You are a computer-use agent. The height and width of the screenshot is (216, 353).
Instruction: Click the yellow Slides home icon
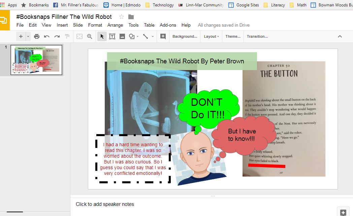[x=4, y=20]
